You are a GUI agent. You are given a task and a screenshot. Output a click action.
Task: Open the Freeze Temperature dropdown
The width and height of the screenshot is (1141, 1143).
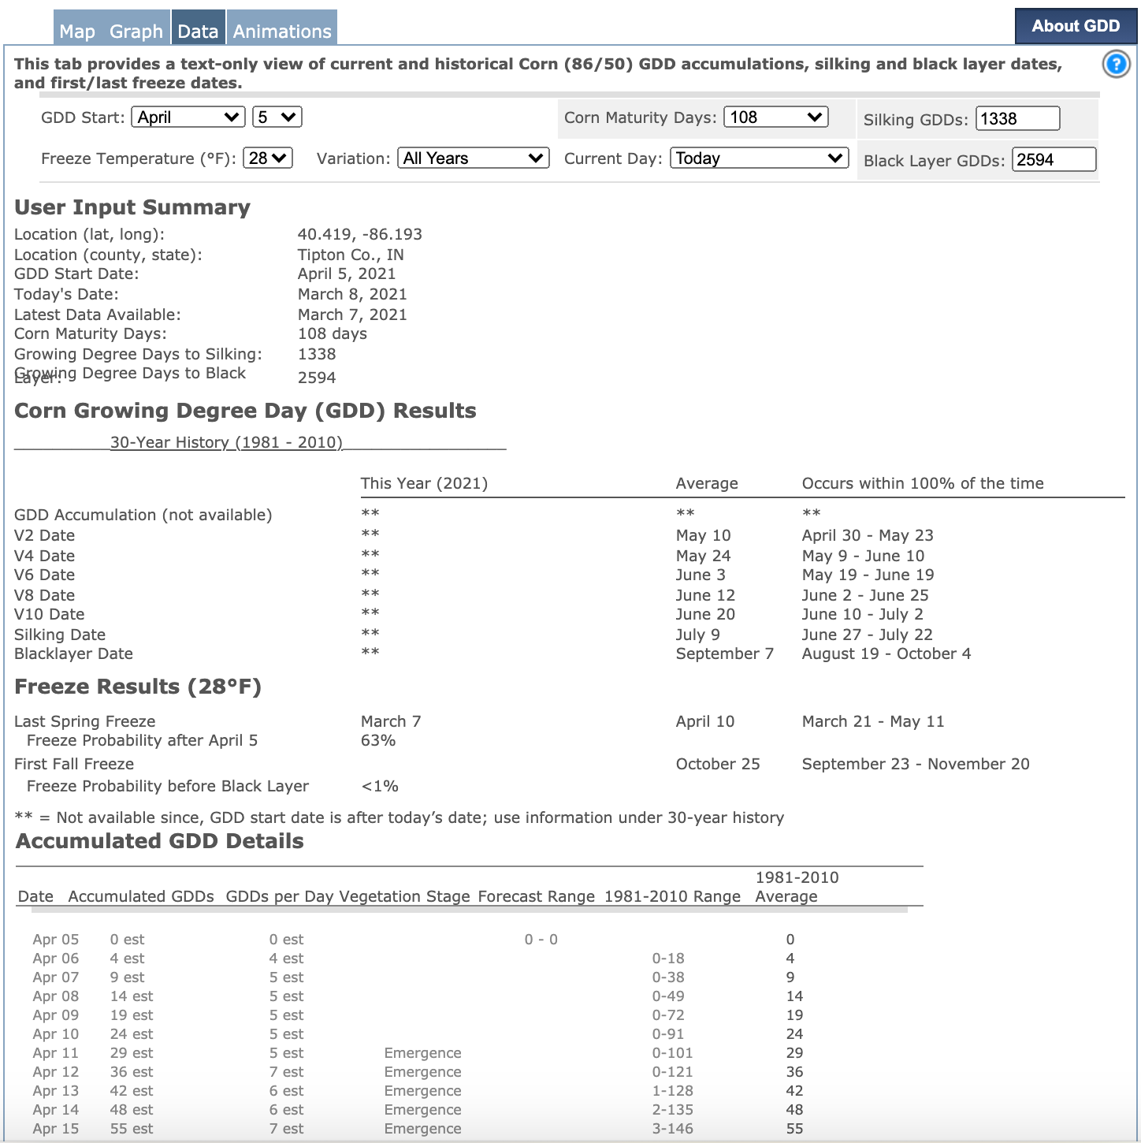click(268, 158)
